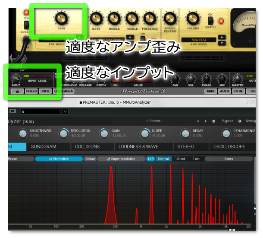Click the amp VOLUME knob

tap(193, 18)
